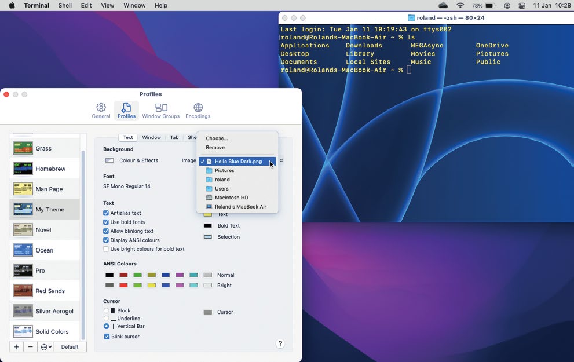
Task: Pick Choose… in the image menu
Action: 217,138
